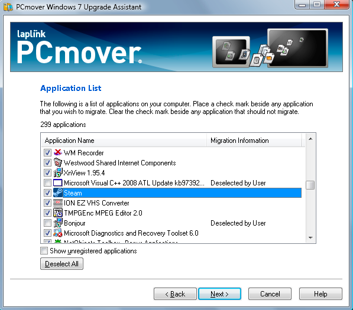The width and height of the screenshot is (353, 310).
Task: Click the WM Recorder application icon
Action: (x=57, y=153)
